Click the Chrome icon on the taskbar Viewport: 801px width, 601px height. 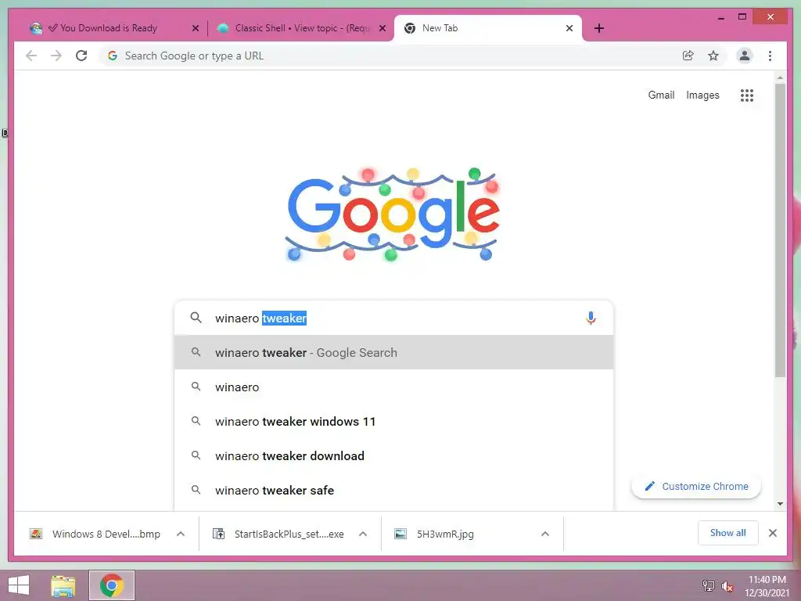112,585
